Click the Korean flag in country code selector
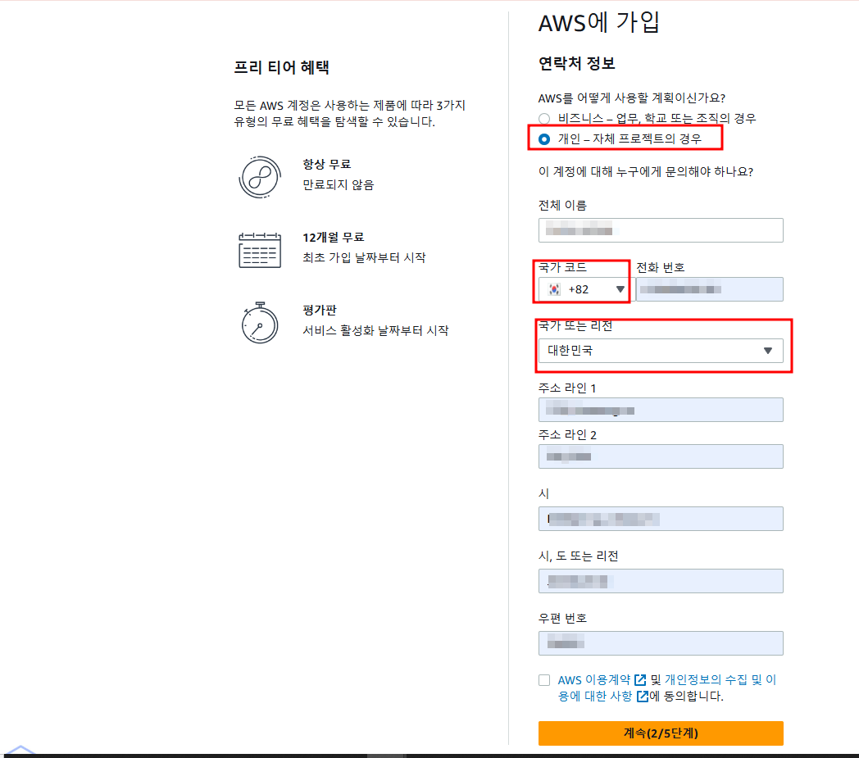Viewport: 859px width, 758px height. (x=555, y=289)
